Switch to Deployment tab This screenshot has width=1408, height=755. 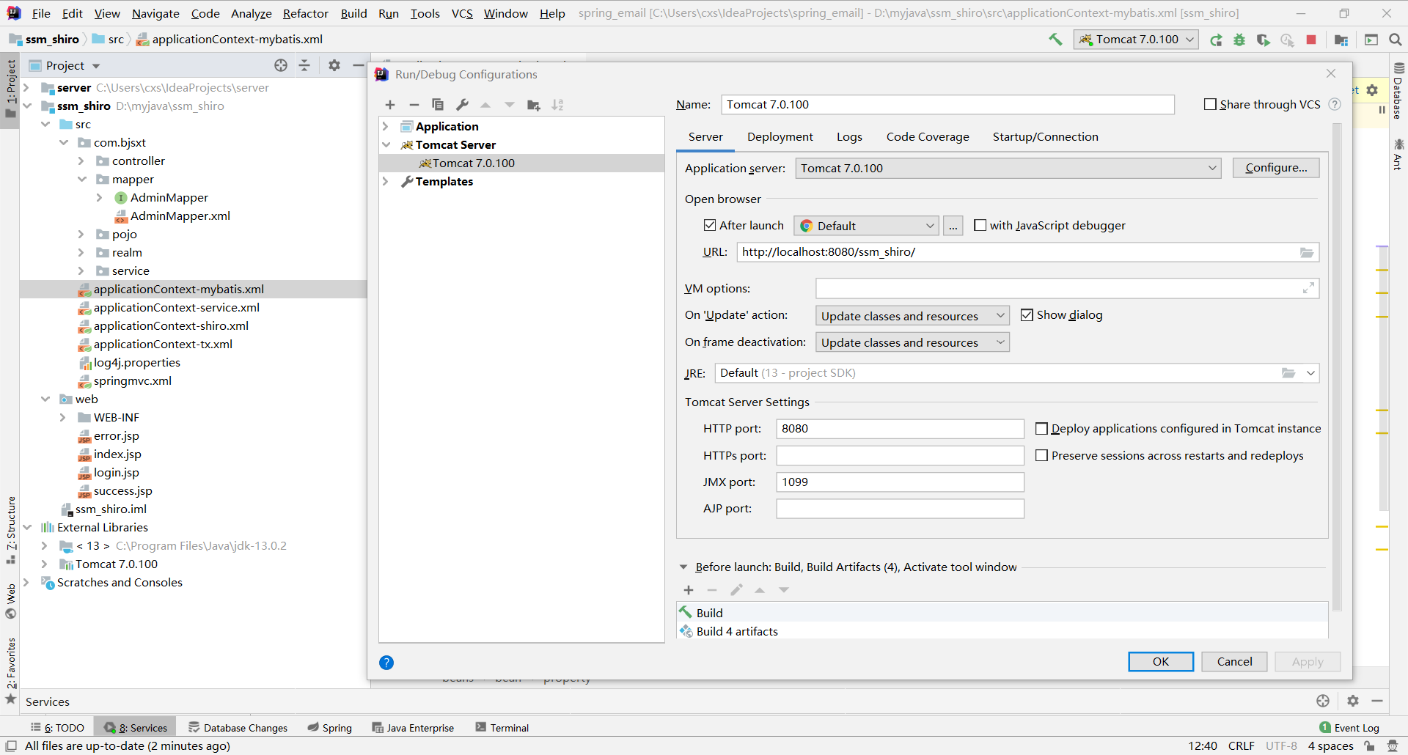[x=780, y=137]
